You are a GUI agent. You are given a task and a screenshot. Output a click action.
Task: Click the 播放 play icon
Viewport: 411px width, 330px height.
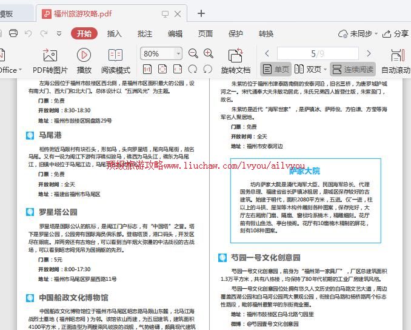coord(84,55)
